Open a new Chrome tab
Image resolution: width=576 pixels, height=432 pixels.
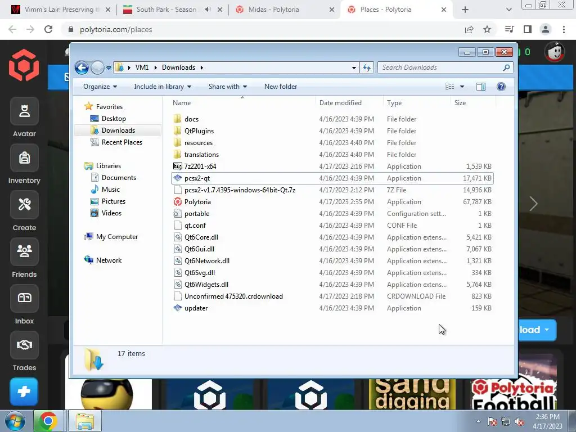465,10
